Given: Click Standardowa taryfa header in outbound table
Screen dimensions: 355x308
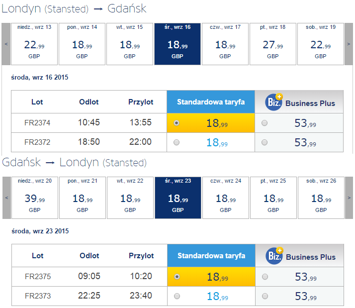Looking at the screenshot, I should pyautogui.click(x=211, y=102).
